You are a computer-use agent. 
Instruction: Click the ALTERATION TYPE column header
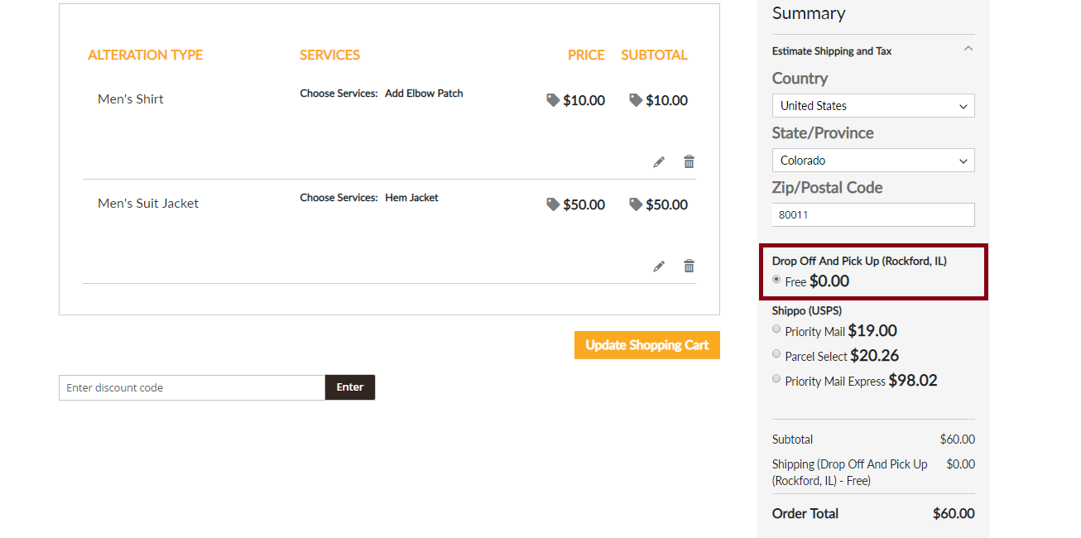[145, 55]
